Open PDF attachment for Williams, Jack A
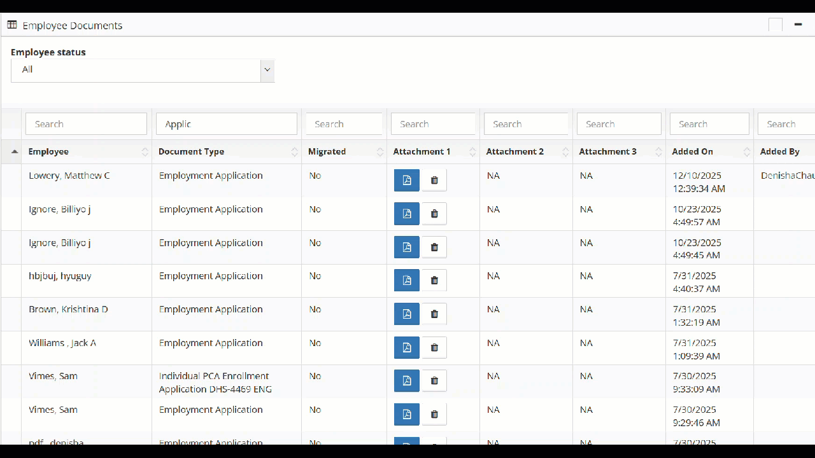Viewport: 815px width, 458px height. (x=406, y=347)
